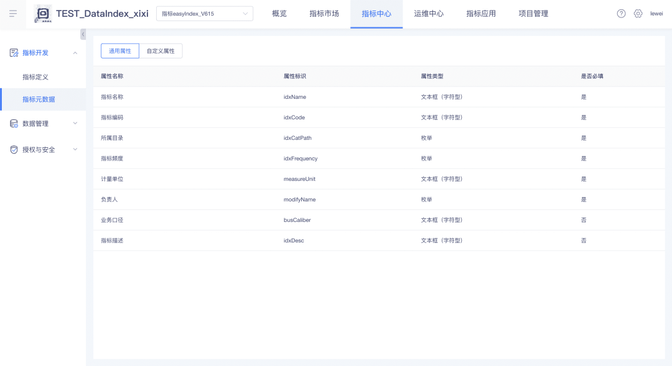Click the idxFrequency identifier cell
672x366 pixels.
tap(301, 158)
